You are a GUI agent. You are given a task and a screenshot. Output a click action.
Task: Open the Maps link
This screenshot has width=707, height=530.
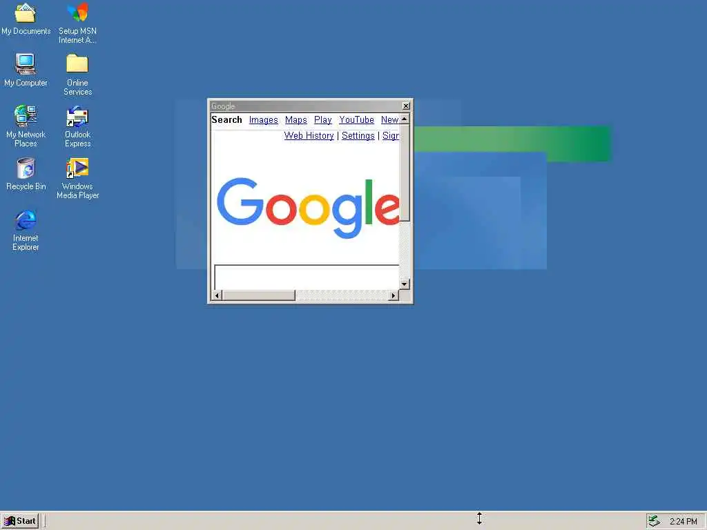tap(296, 120)
